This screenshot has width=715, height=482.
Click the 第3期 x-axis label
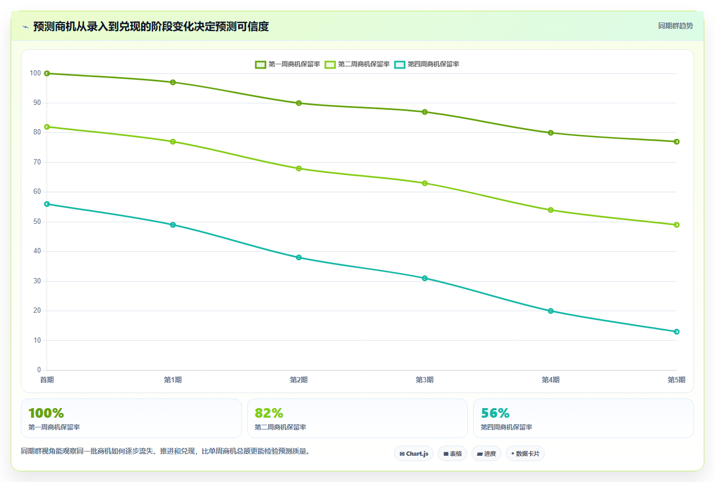point(425,380)
